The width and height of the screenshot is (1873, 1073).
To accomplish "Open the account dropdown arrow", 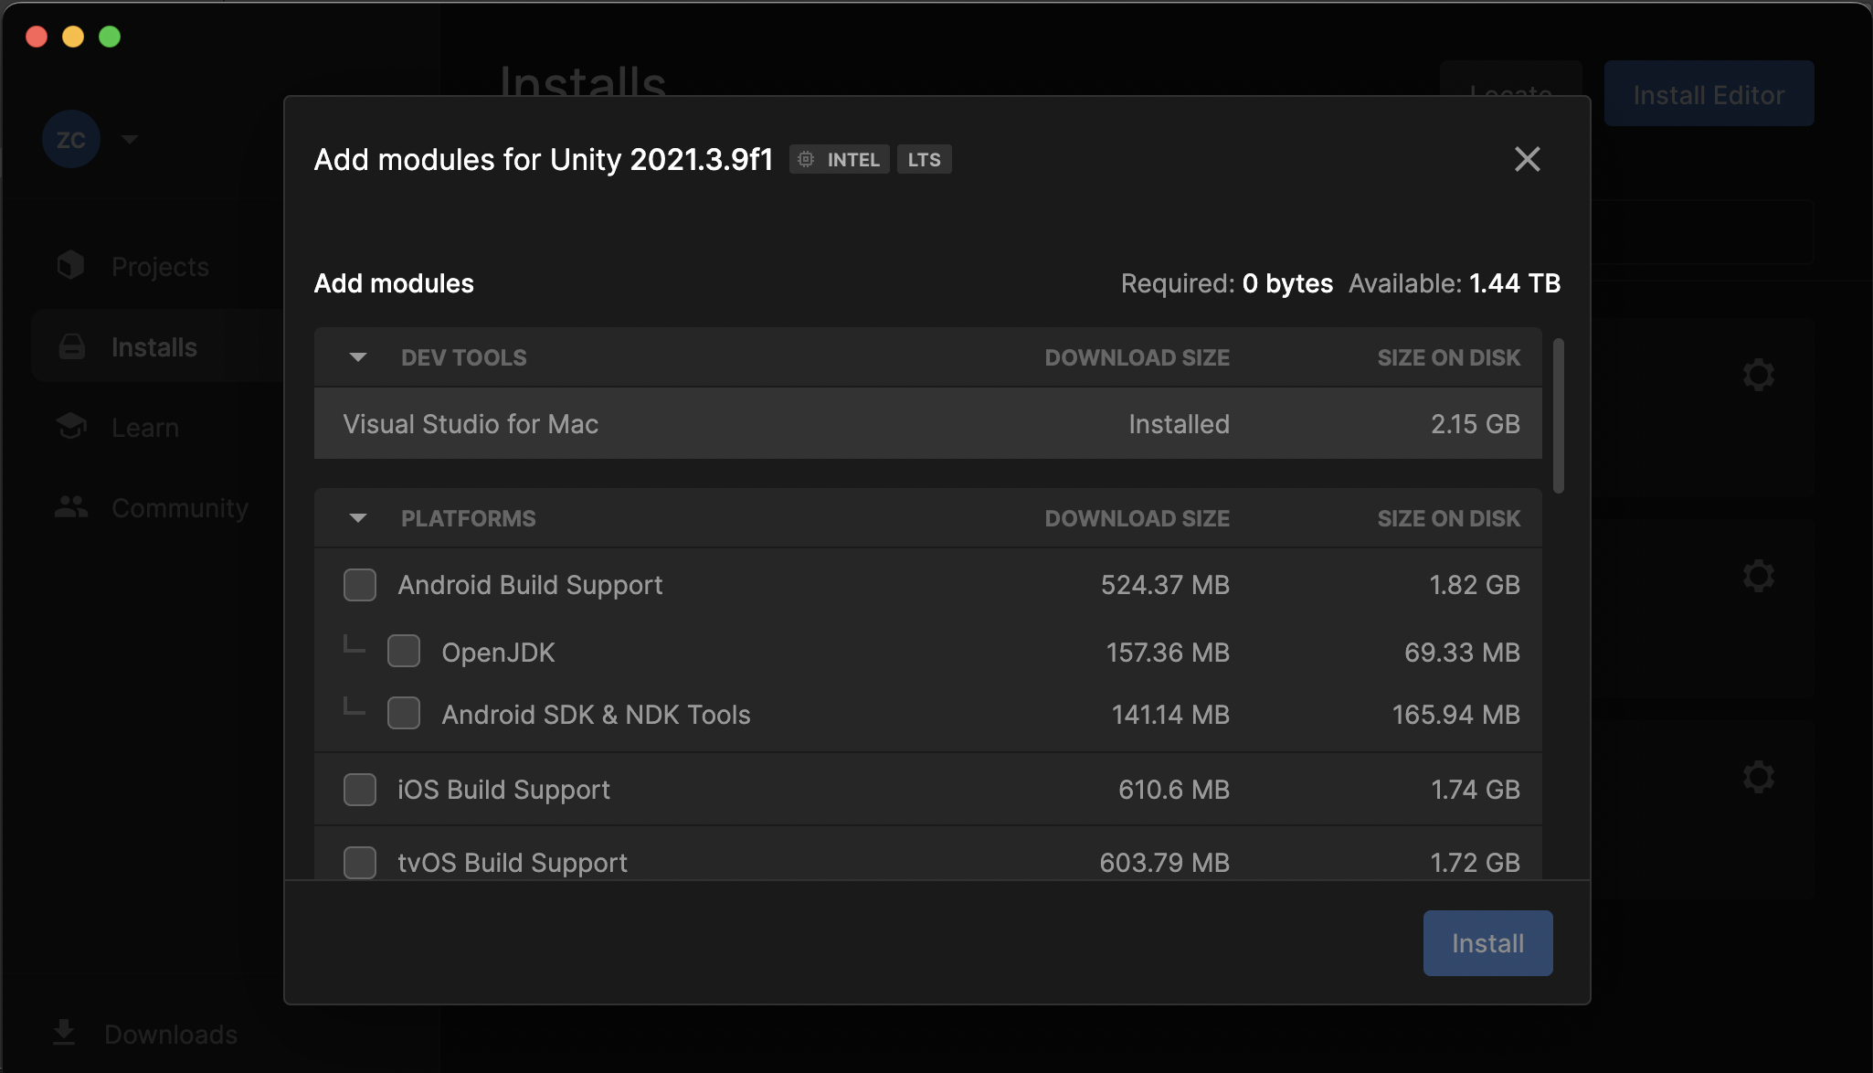I will point(130,139).
